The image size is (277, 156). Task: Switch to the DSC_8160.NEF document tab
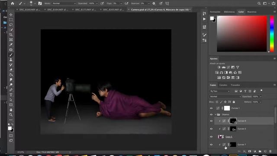29,10
